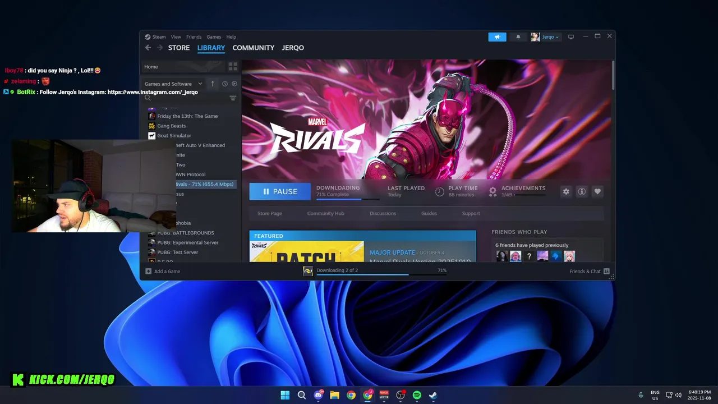Click the bottom Downloading 2 of 2 progress bar
718x404 pixels.
381,274
